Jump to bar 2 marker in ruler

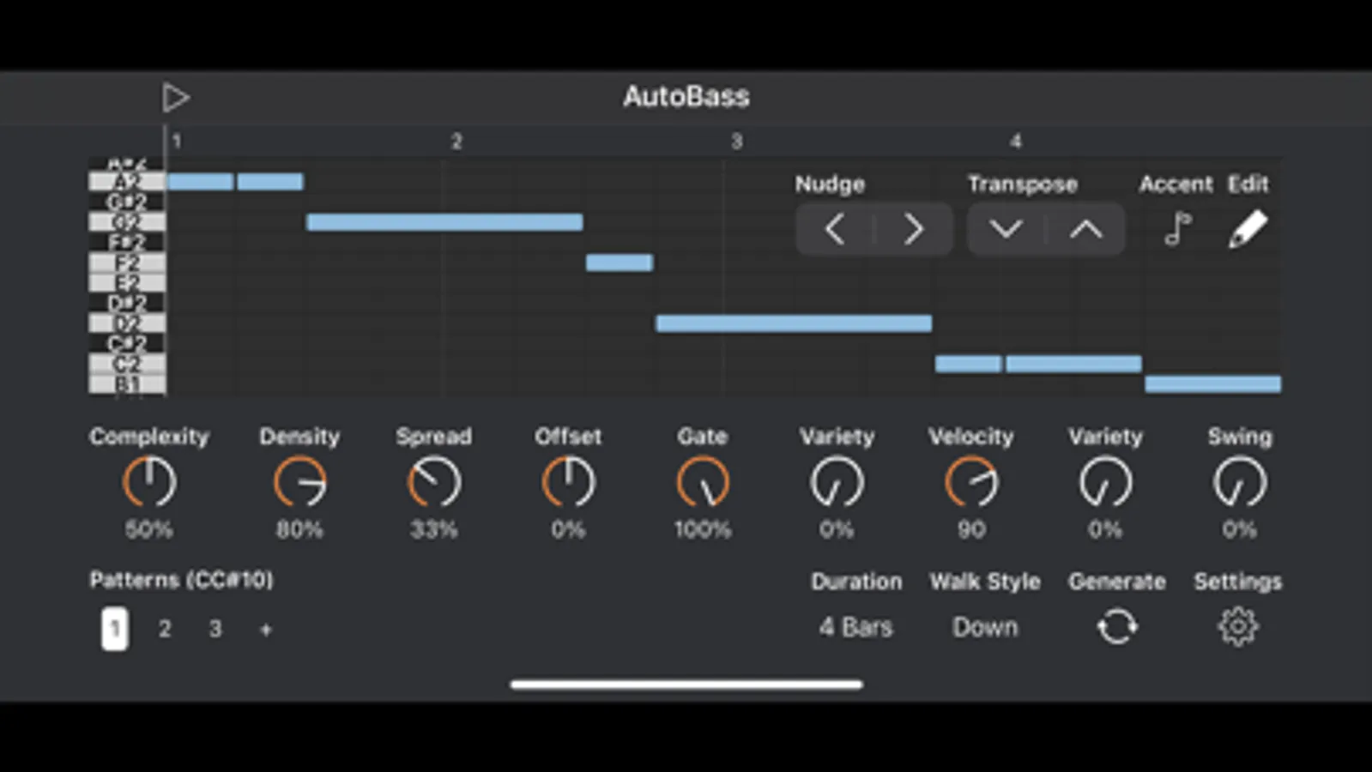tap(456, 142)
